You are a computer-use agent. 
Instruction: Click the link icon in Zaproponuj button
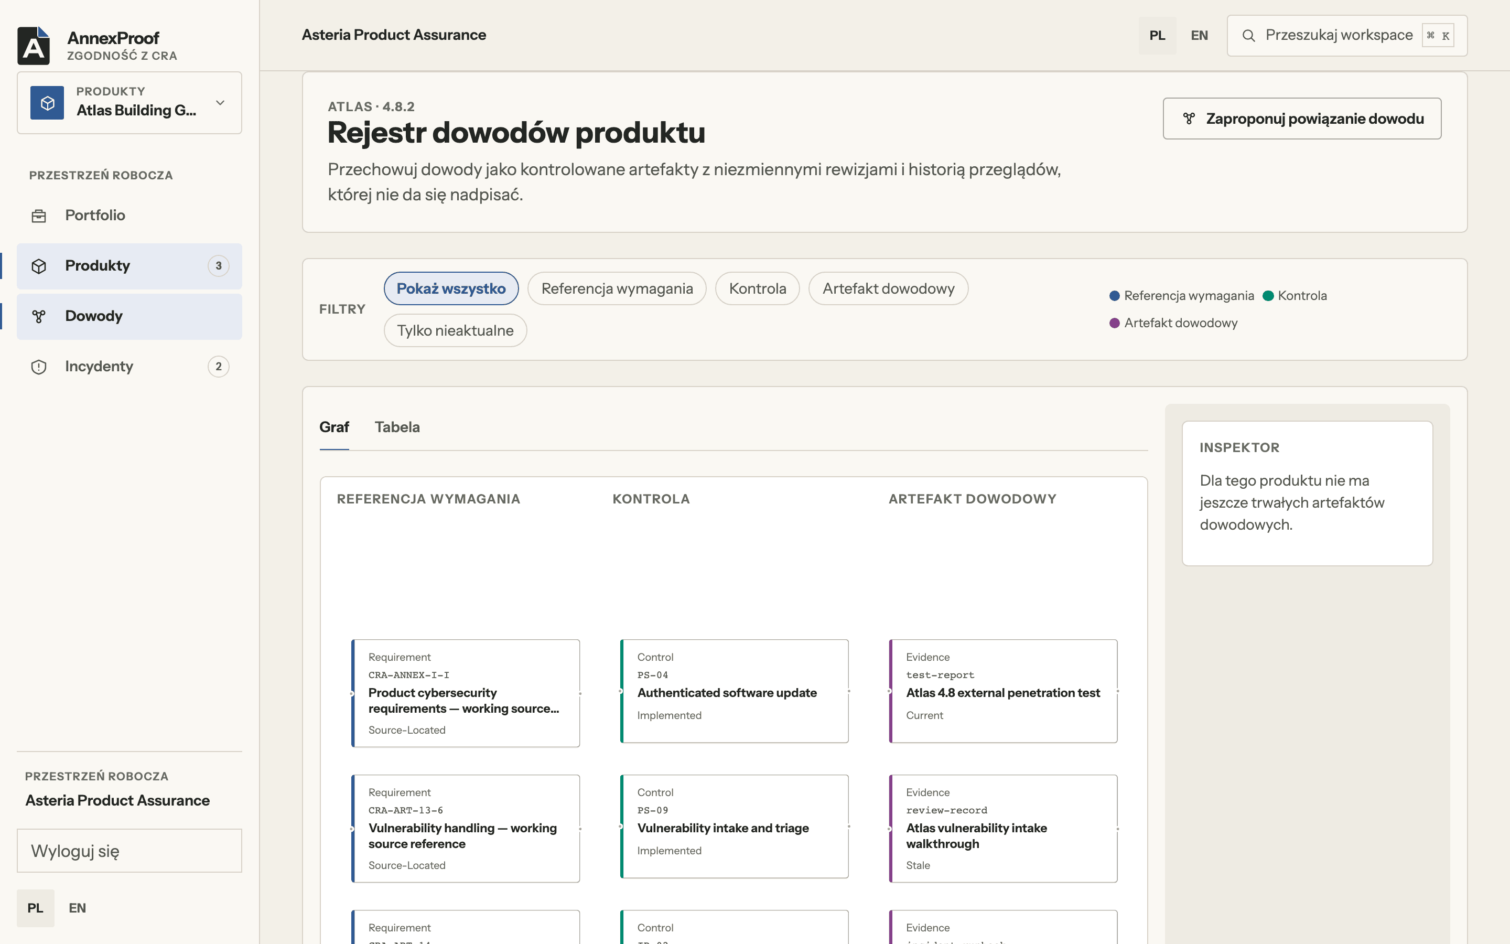[x=1189, y=119]
